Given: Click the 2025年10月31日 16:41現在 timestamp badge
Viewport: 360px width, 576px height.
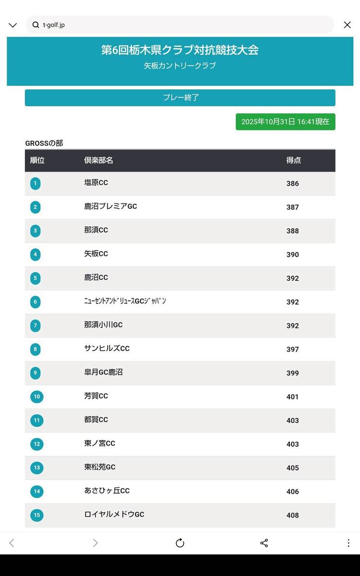Looking at the screenshot, I should tap(285, 122).
